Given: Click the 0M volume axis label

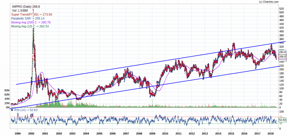Looking at the screenshot, I should tap(8, 107).
